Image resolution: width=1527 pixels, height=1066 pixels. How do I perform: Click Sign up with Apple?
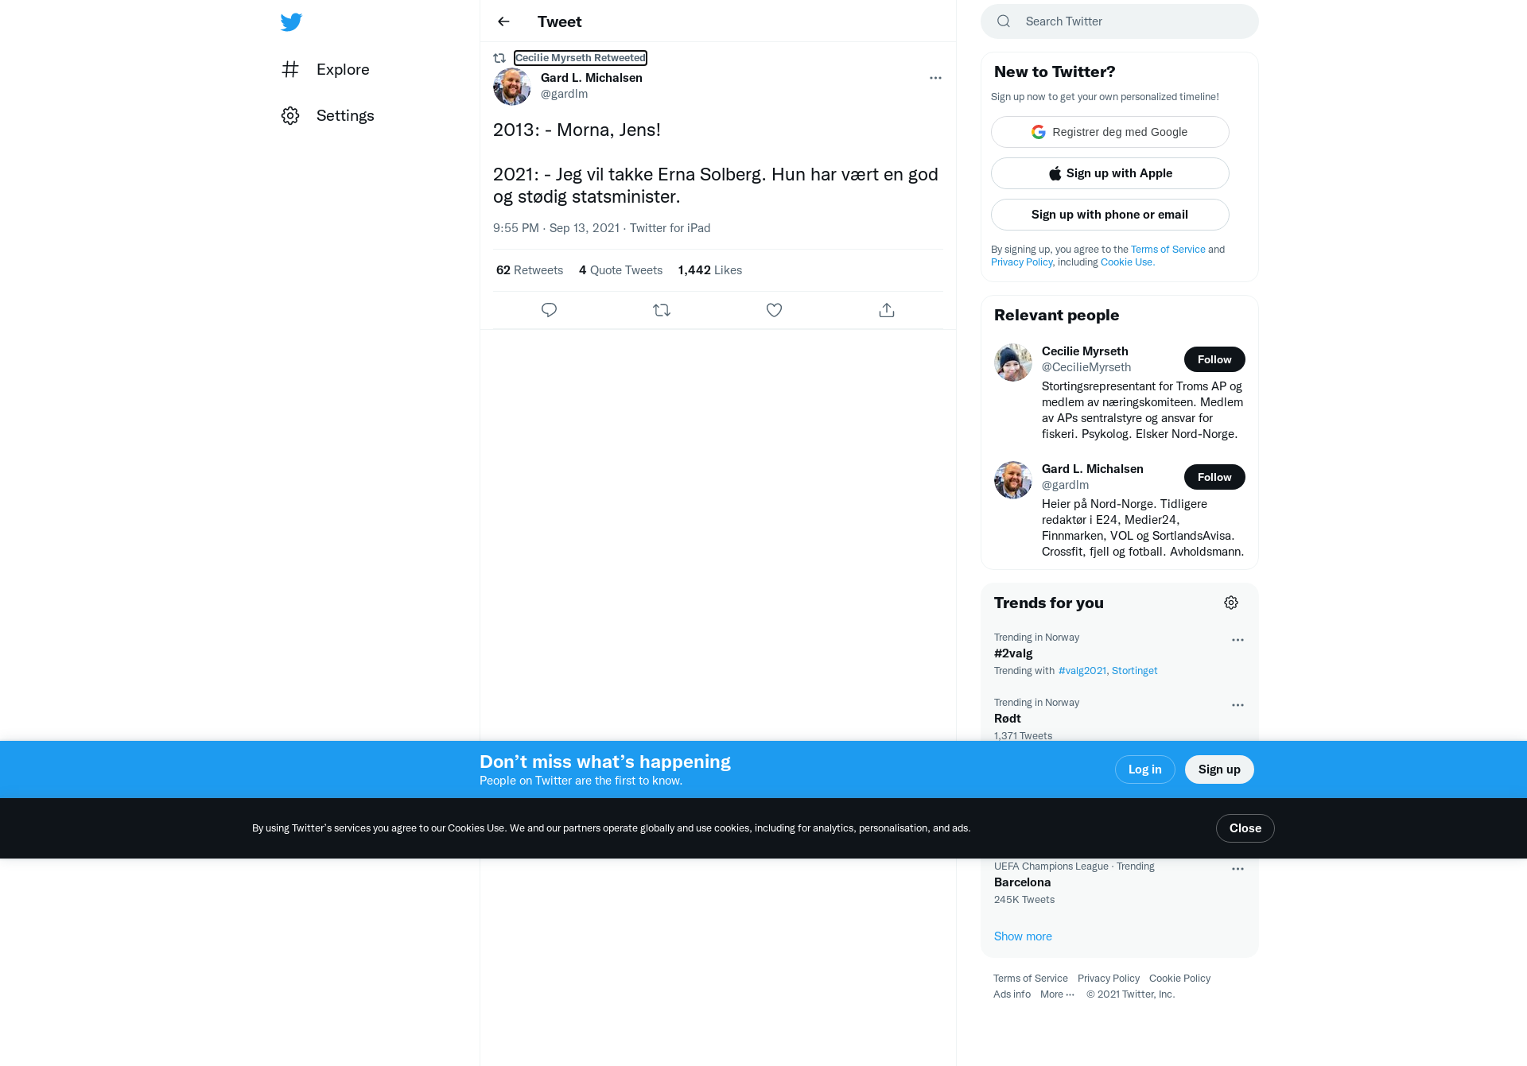pyautogui.click(x=1109, y=173)
